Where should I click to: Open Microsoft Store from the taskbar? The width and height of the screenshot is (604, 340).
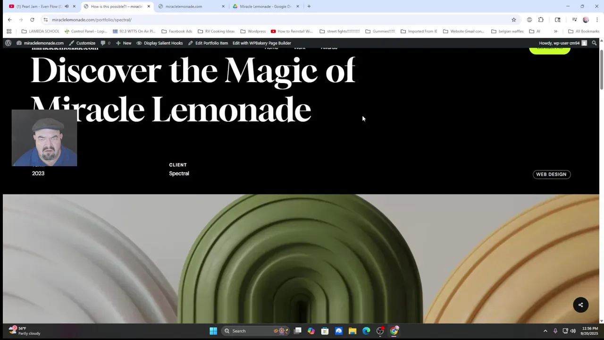[x=325, y=331]
